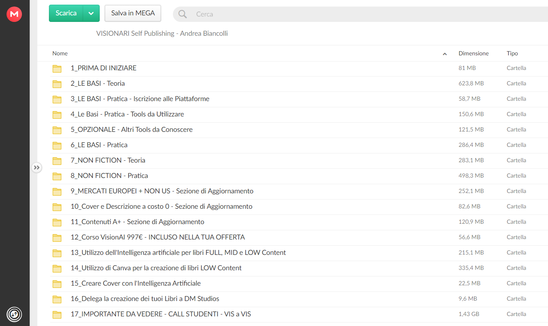Select folder icon of 8_NON FICTION - Pratica

57,176
